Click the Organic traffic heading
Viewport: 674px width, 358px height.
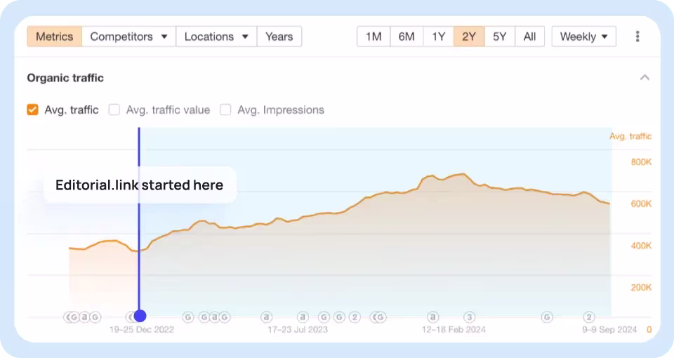pos(65,78)
